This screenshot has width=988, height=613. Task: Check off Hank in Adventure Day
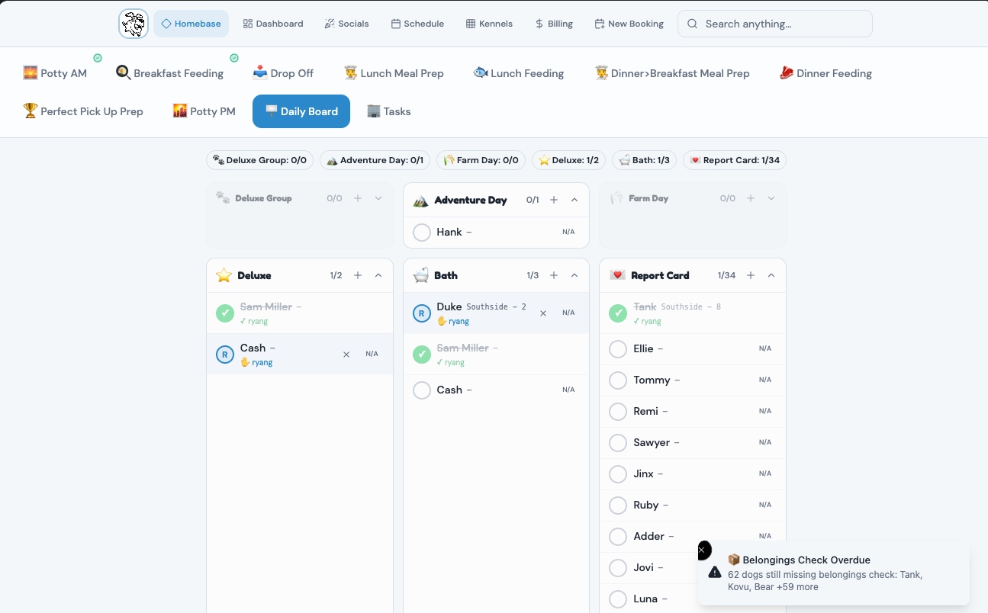pyautogui.click(x=422, y=233)
